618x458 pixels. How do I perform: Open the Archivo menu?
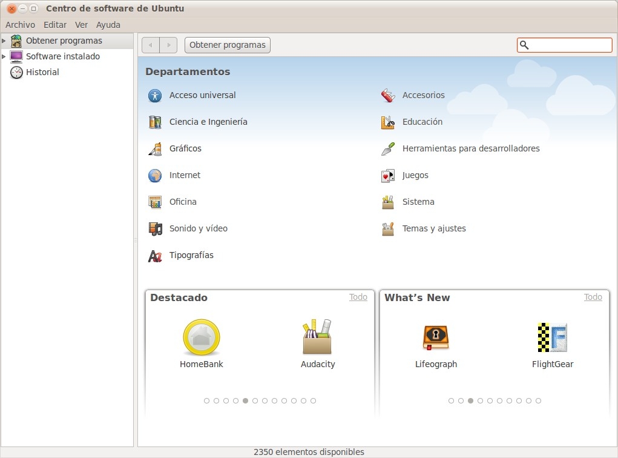tap(20, 25)
